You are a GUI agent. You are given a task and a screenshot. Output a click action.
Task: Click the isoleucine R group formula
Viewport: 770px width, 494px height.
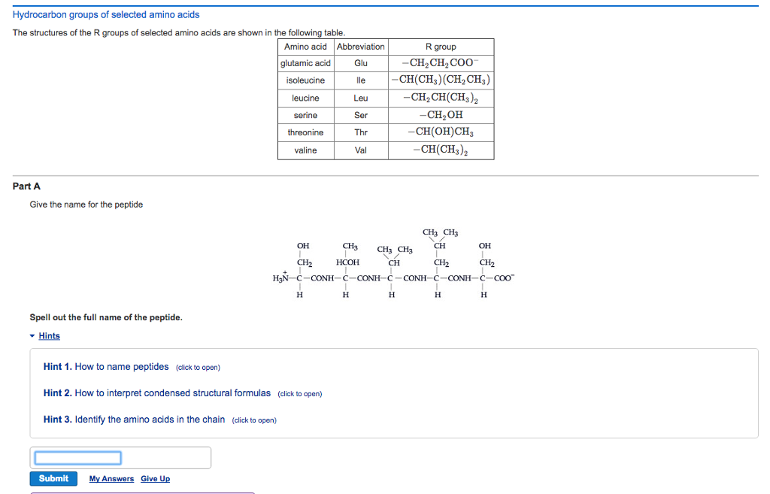(x=441, y=80)
